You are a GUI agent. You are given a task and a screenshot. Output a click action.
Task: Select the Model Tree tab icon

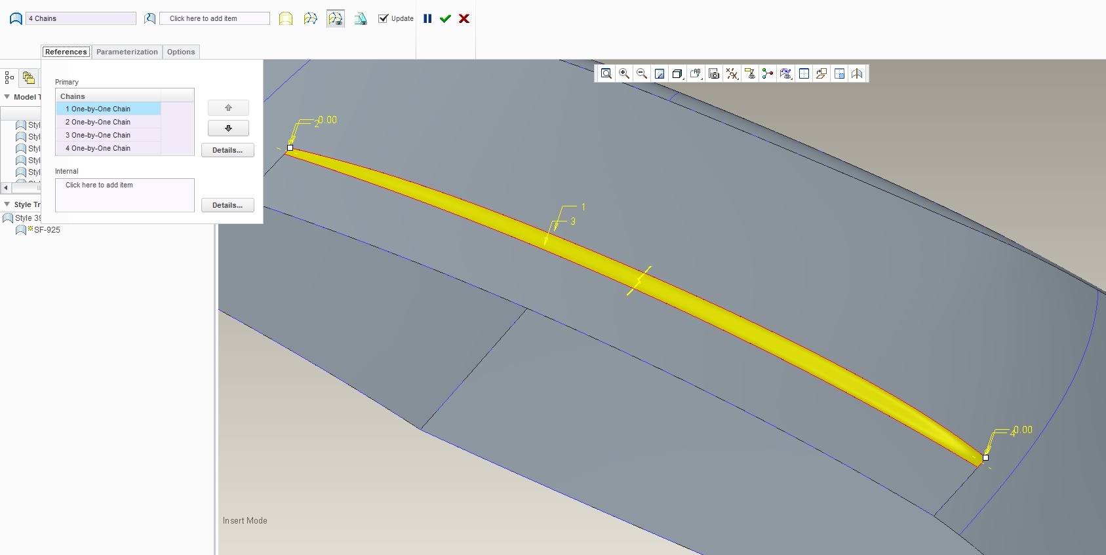coord(9,78)
